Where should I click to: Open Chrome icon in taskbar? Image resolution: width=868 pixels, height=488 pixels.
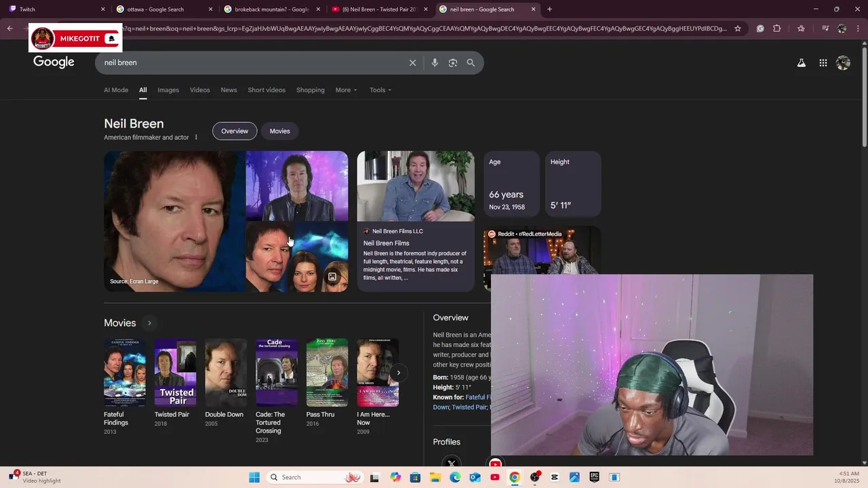tap(515, 477)
